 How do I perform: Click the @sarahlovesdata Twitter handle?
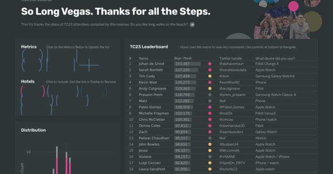click(x=233, y=70)
